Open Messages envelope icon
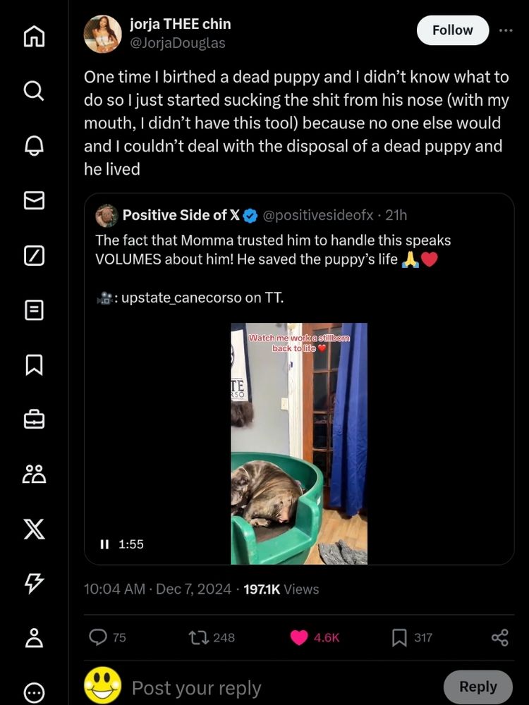 click(x=34, y=200)
